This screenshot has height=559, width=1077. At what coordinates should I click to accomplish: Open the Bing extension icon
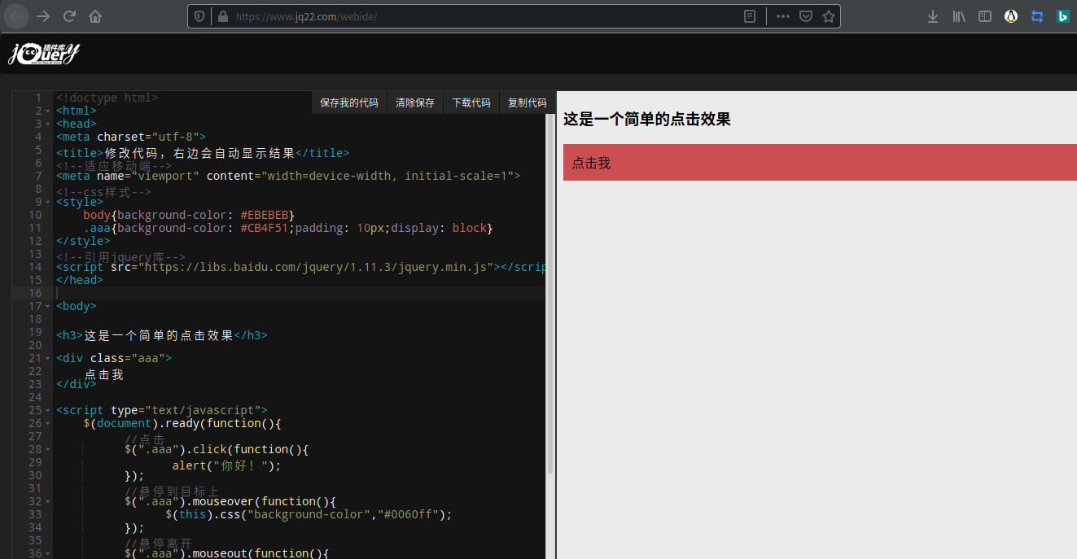point(1063,16)
